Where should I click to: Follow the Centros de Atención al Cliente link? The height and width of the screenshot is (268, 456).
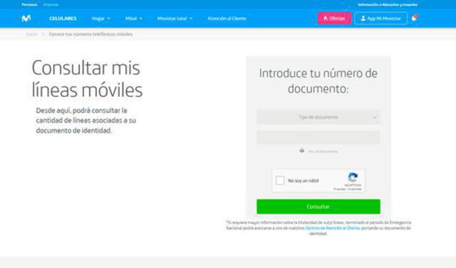[333, 228]
